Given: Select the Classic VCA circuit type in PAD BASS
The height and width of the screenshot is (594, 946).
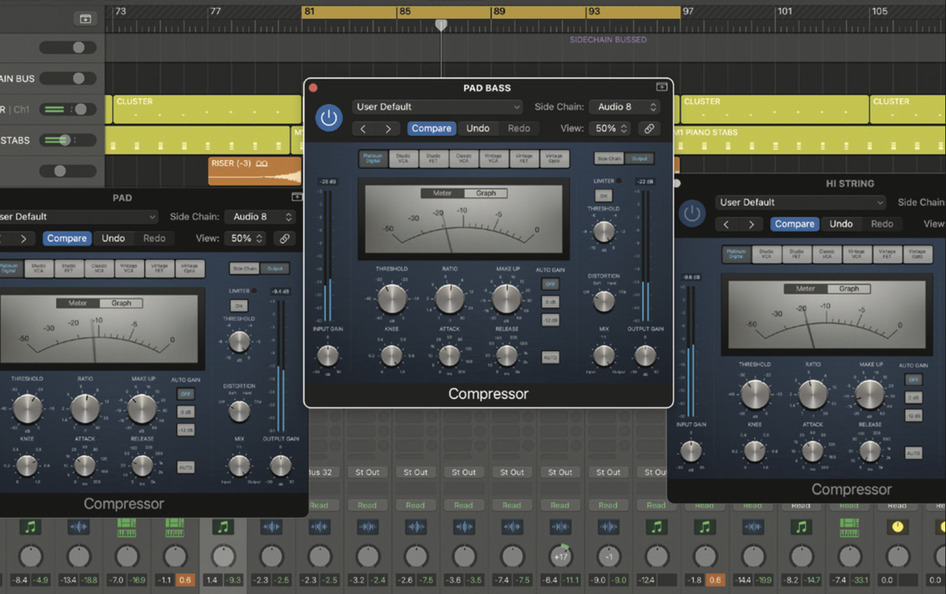Looking at the screenshot, I should [x=464, y=159].
